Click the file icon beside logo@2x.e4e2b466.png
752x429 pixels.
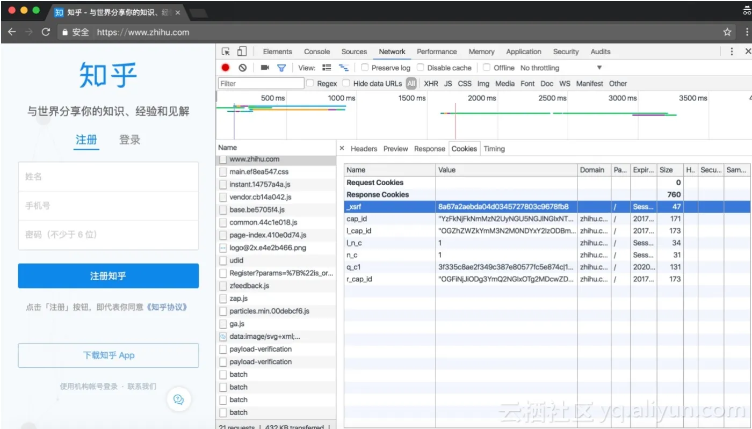223,248
